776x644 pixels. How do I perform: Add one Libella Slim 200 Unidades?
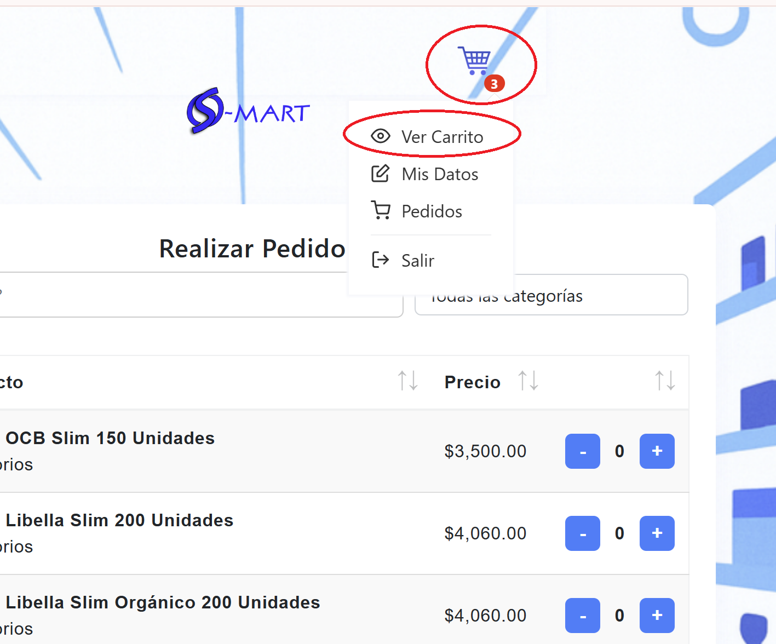coord(657,533)
